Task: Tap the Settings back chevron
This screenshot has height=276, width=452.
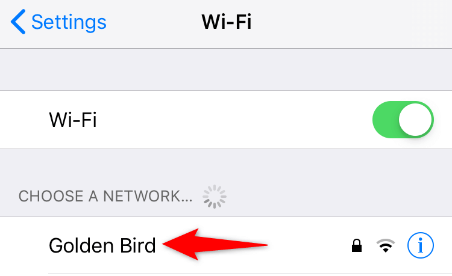Action: (x=18, y=22)
